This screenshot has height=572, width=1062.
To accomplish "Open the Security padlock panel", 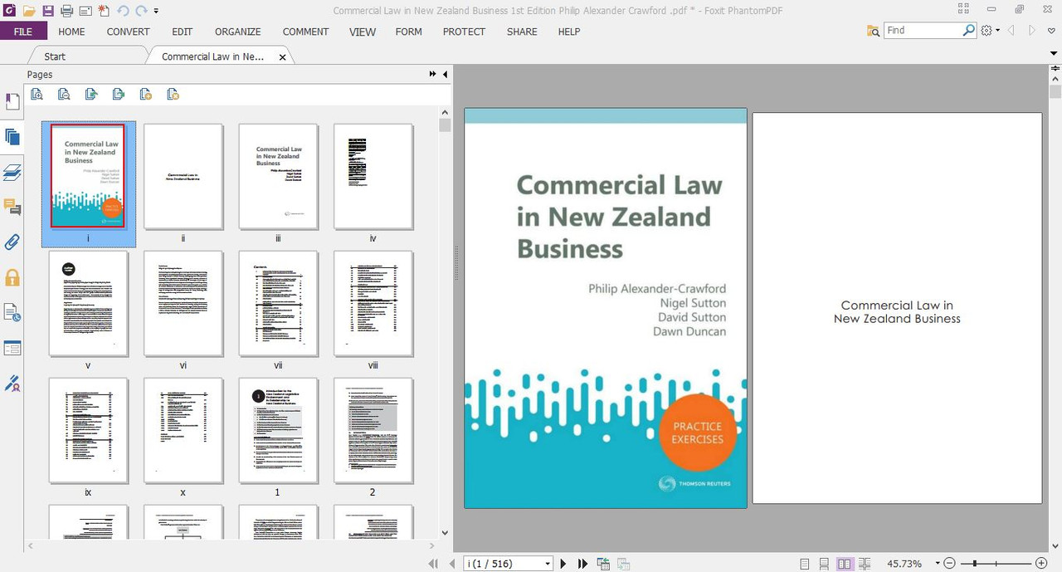I will click(x=12, y=277).
